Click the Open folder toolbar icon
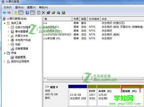The image size is (144, 107). 54,13
